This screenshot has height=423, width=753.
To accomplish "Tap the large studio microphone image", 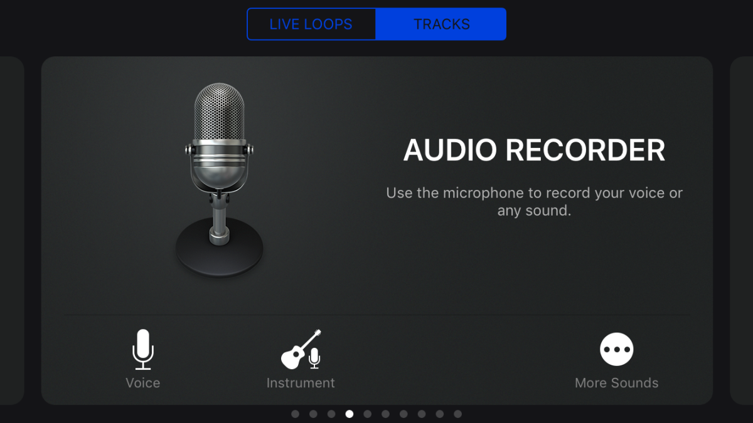I will tap(219, 179).
